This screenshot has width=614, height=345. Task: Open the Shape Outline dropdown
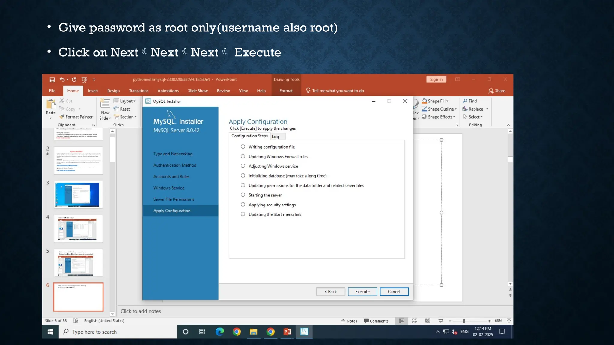439,109
